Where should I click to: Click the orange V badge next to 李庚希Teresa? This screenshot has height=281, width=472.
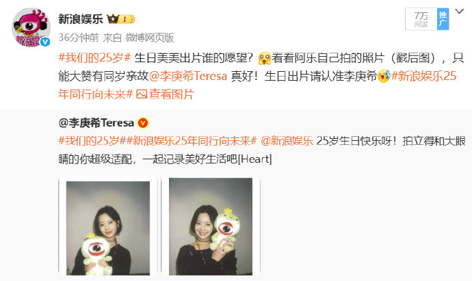point(143,123)
